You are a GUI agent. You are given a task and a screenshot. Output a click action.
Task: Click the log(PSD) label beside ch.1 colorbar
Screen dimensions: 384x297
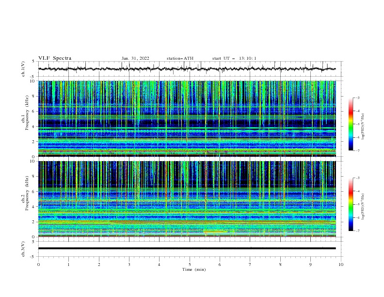point(363,127)
